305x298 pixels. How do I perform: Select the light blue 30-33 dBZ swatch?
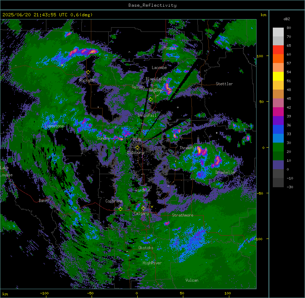(278, 138)
